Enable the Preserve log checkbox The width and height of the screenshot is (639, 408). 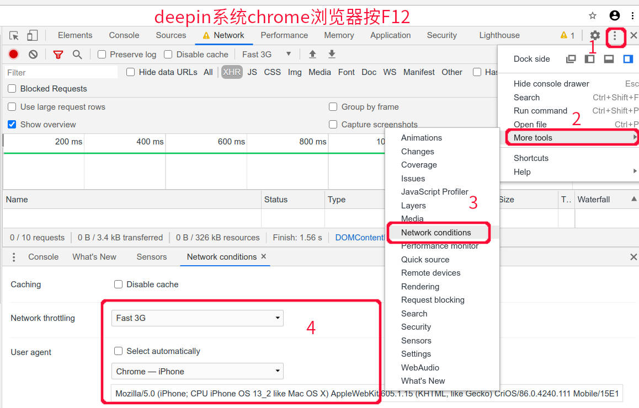tap(102, 55)
